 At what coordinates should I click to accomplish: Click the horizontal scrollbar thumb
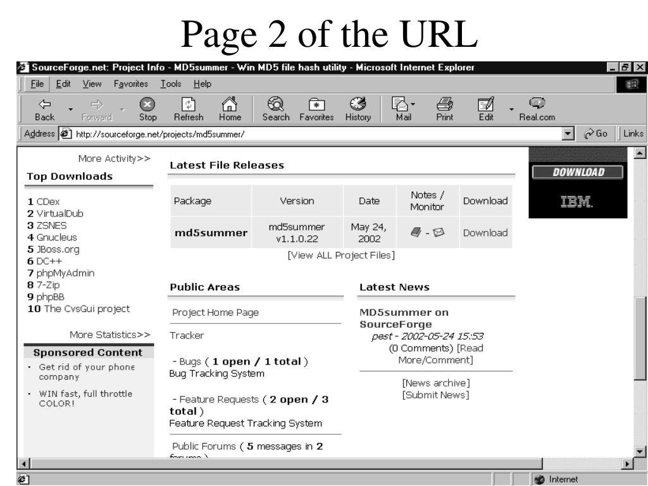tap(286, 464)
